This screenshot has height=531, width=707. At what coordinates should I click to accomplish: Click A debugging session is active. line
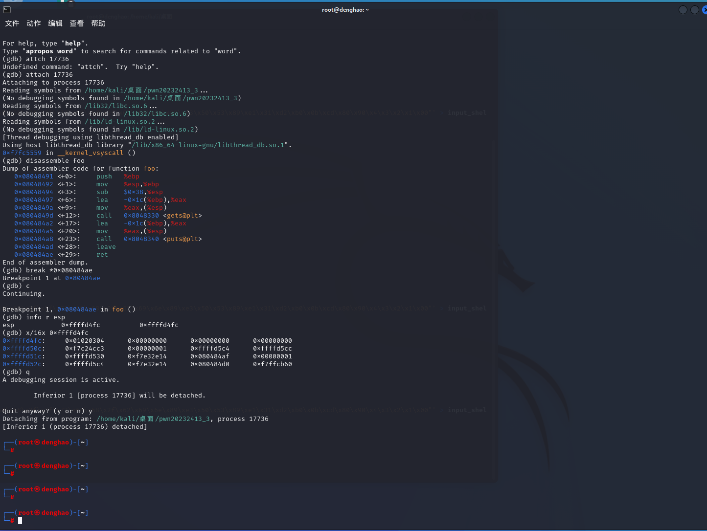click(61, 380)
